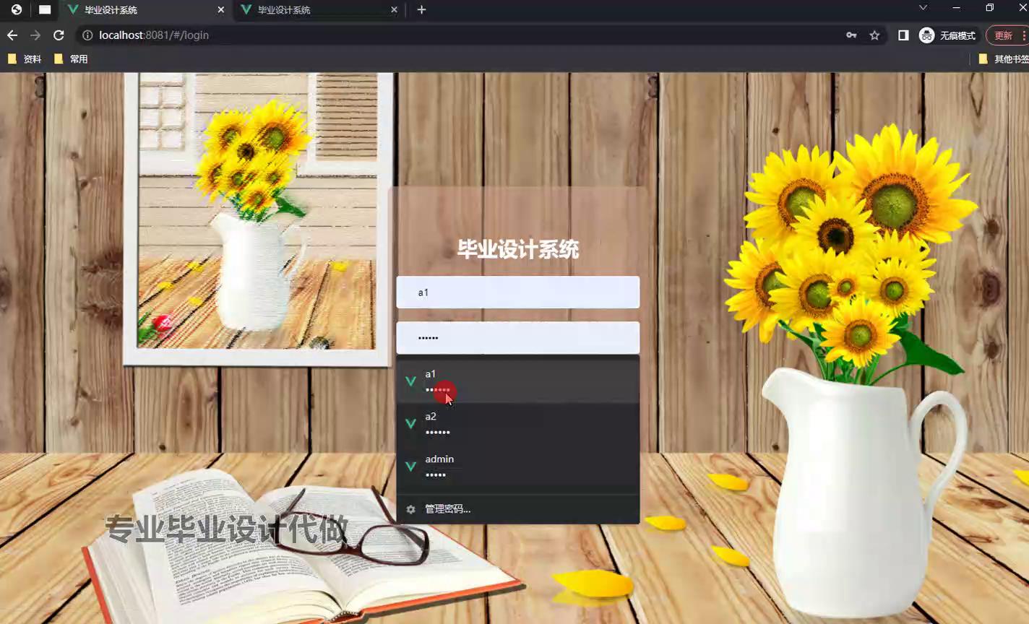Close the first 毕业设计系统 tab
This screenshot has width=1029, height=624.
click(221, 10)
